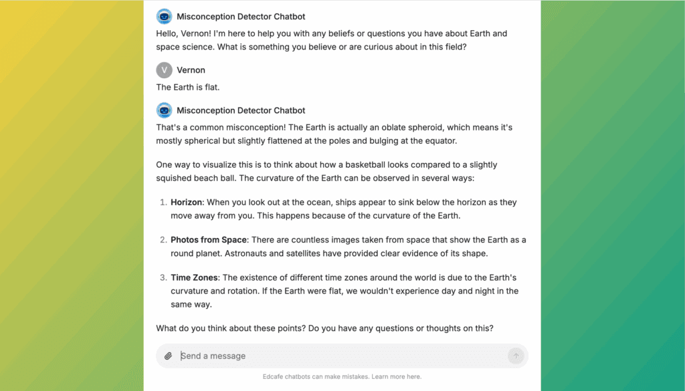685x391 pixels.
Task: Click the robot avatar above the misconception reply
Action: coord(165,110)
